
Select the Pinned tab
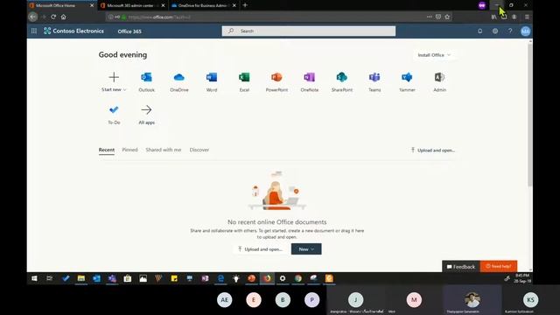pos(129,150)
